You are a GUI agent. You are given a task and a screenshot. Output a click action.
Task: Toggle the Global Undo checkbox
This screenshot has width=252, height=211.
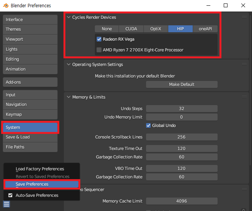[x=148, y=125]
